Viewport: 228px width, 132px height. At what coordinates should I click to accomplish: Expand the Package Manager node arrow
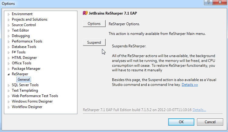[9, 69]
